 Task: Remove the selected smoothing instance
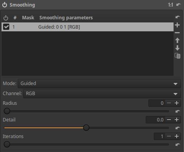pyautogui.click(x=177, y=33)
